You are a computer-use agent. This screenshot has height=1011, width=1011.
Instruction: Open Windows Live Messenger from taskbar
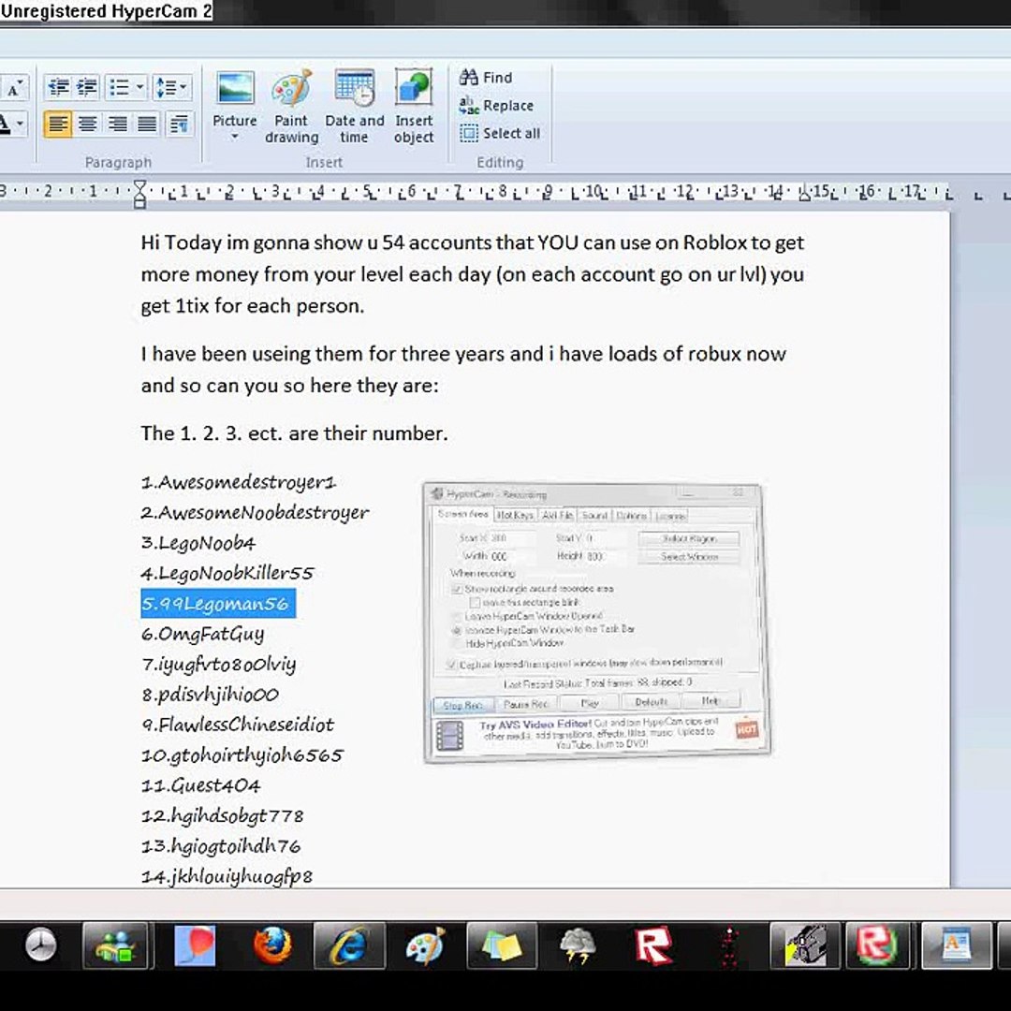(x=117, y=945)
